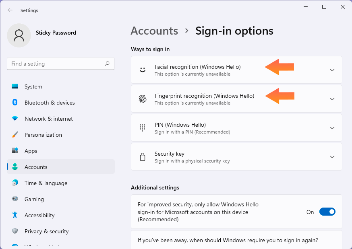Click the Settings window title text
This screenshot has width=352, height=249.
[29, 10]
